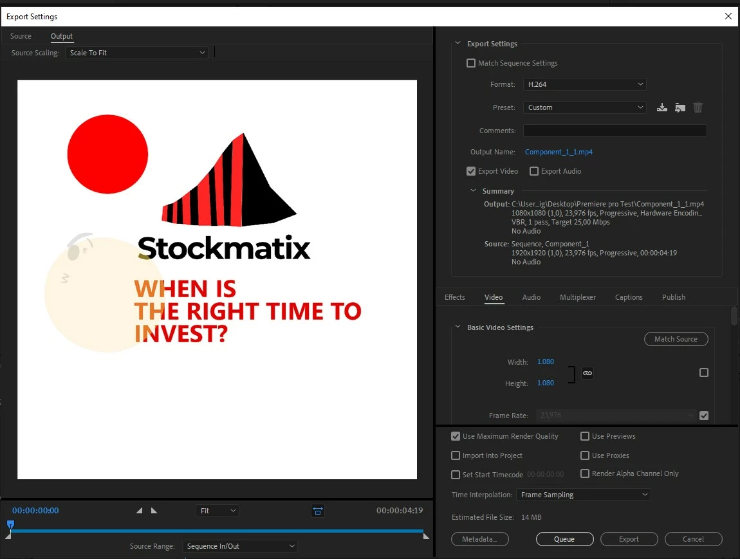Switch to the Source tab
The image size is (740, 559).
[x=21, y=36]
